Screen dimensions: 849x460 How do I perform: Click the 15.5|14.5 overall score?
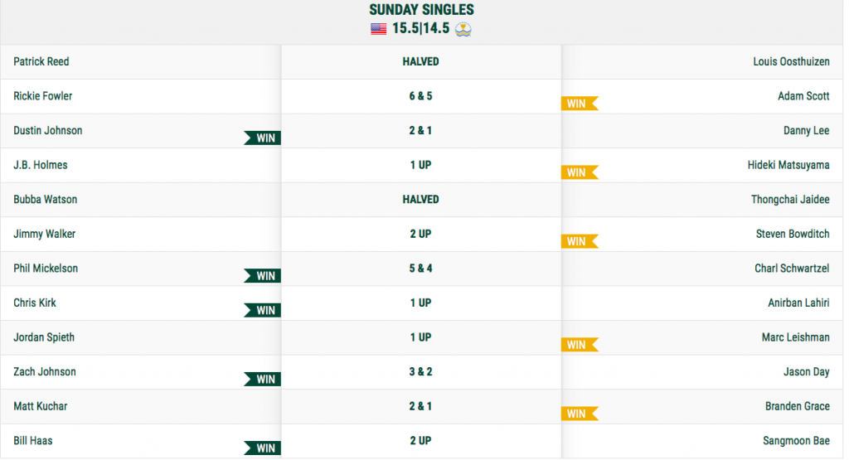point(420,28)
